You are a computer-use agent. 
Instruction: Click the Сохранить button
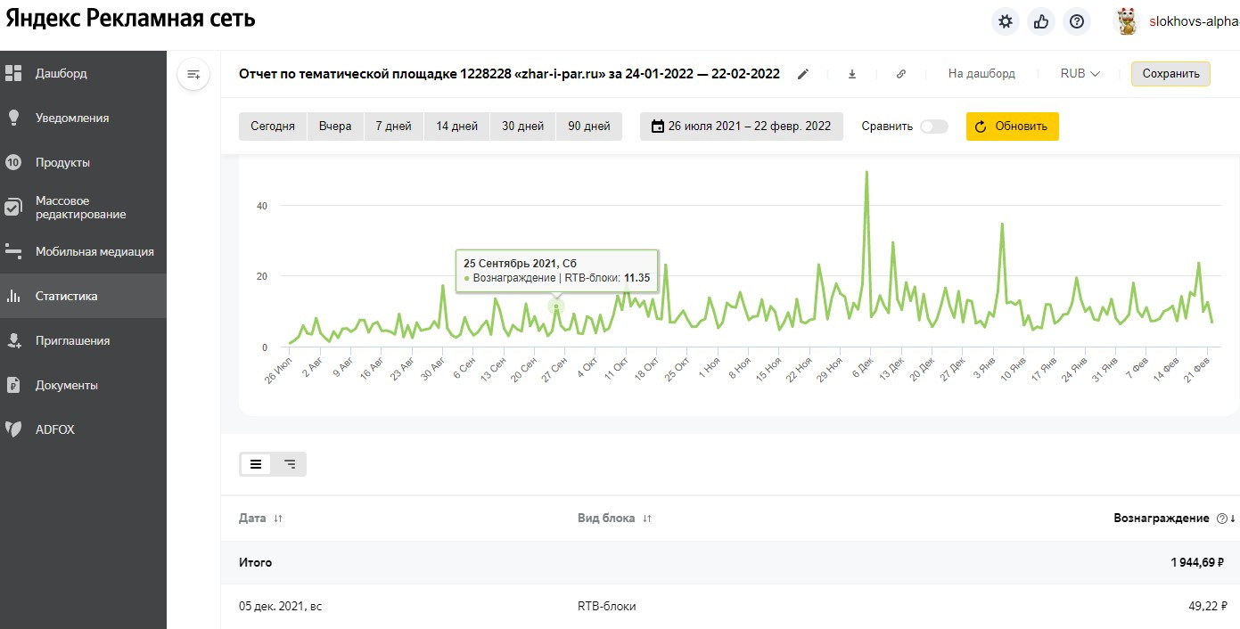[1170, 74]
